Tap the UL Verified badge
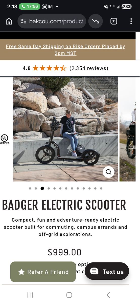Screen dimensions: 140x304 tap(4, 139)
